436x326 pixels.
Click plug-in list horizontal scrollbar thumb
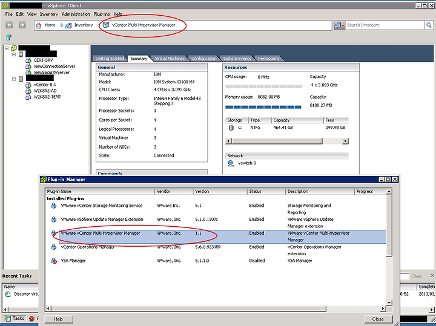click(189, 308)
